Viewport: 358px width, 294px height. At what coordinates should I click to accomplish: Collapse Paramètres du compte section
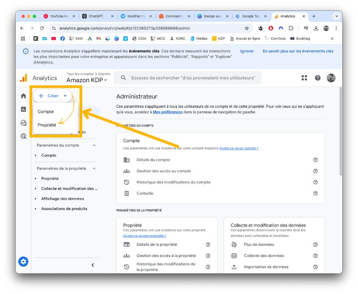click(94, 145)
